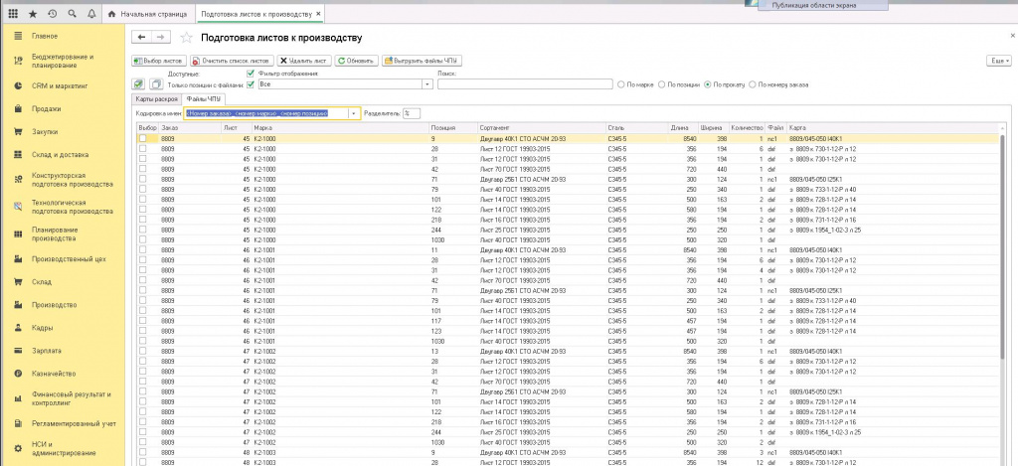Viewport: 1018px width, 466px height.
Task: Toggle the Фильтр отображения checkbox
Action: [x=251, y=74]
